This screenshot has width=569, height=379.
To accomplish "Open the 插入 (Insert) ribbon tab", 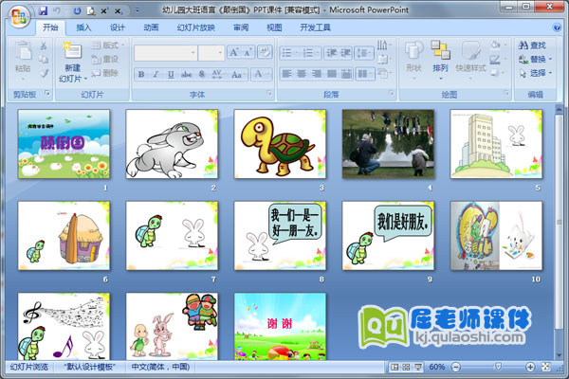I will pyautogui.click(x=83, y=27).
